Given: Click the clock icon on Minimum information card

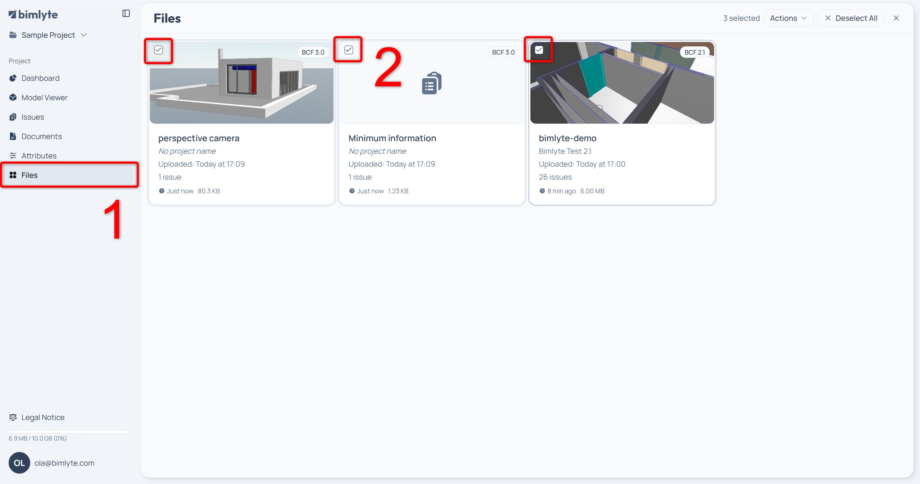Looking at the screenshot, I should [352, 191].
